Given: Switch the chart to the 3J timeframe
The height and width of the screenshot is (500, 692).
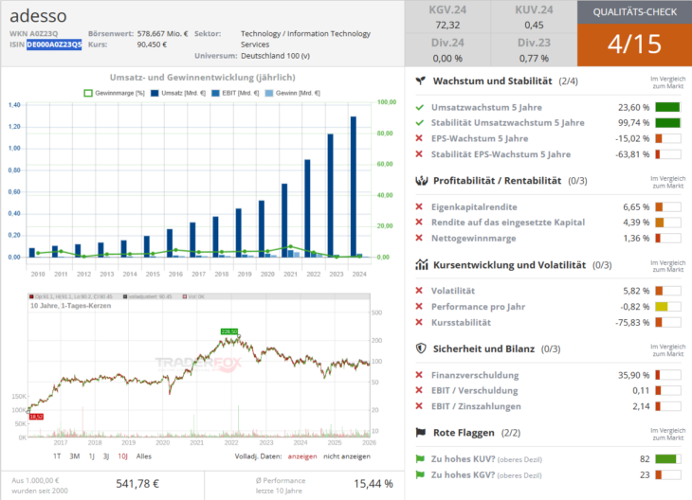Looking at the screenshot, I should pos(104,455).
